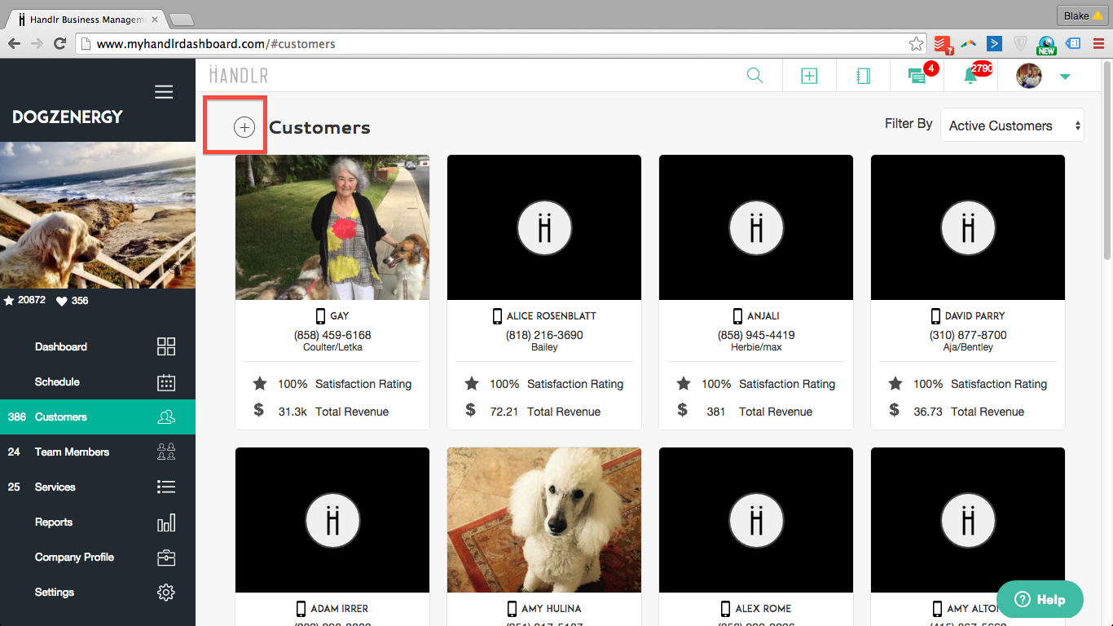Go to Dashboard in sidebar
Image resolution: width=1113 pixels, height=626 pixels.
[x=61, y=346]
